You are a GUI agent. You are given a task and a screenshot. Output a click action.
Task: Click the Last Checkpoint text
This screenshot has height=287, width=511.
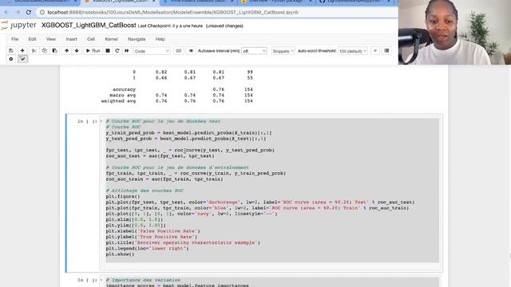(x=170, y=26)
